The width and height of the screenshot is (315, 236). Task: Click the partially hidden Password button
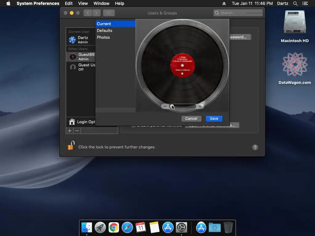coord(240,37)
